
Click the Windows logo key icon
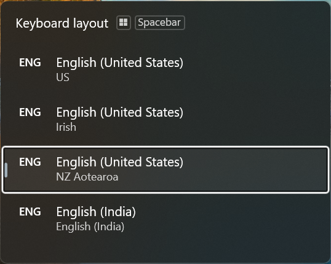click(x=124, y=23)
